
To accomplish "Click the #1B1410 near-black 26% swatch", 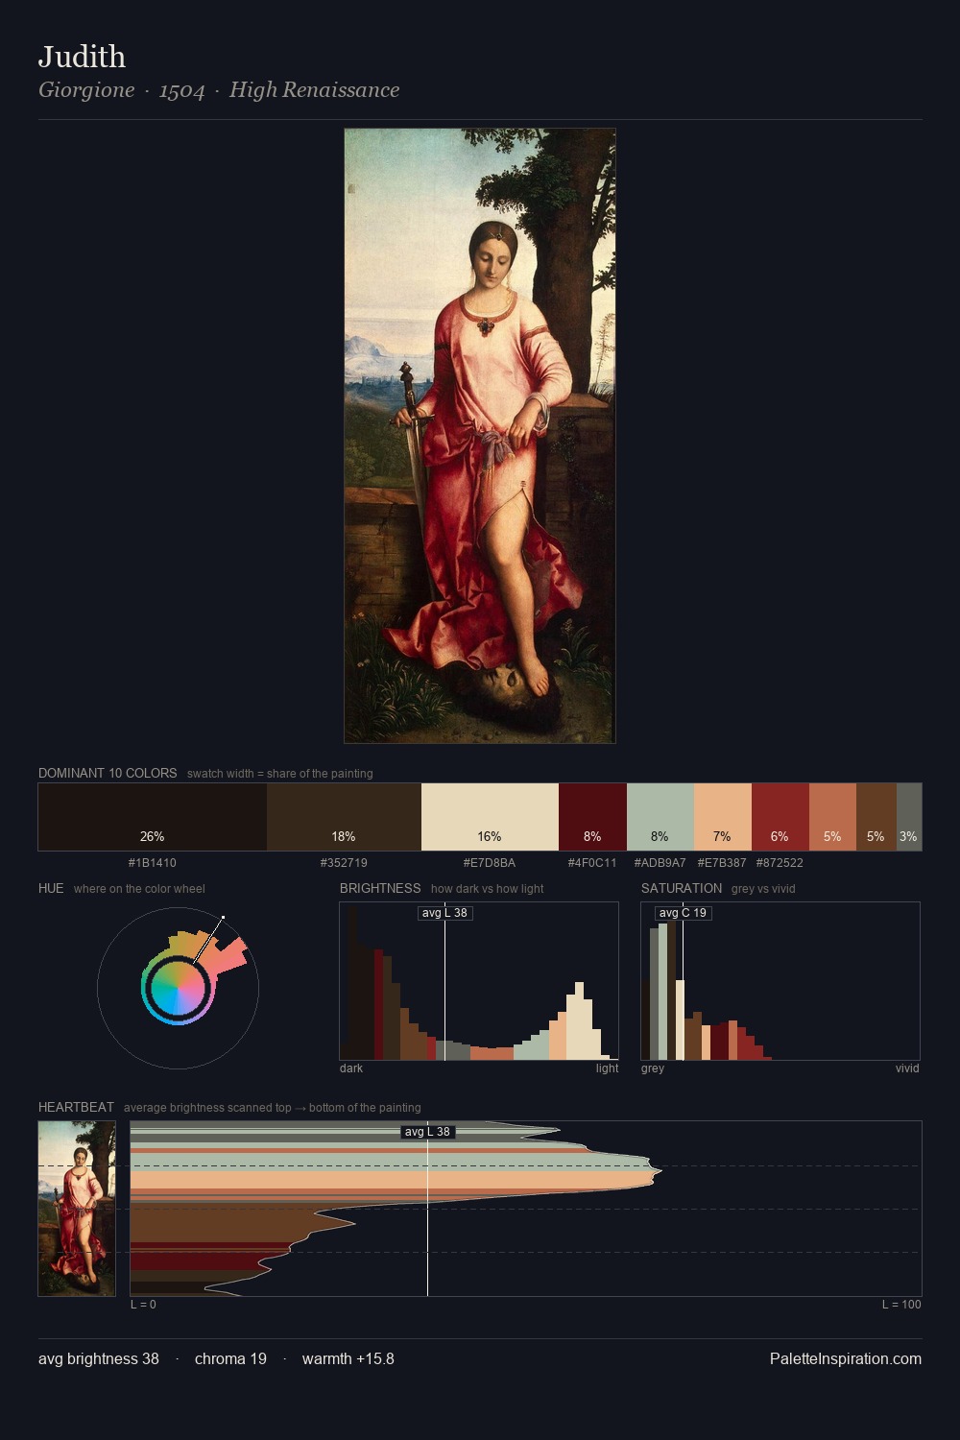I will click(x=153, y=817).
